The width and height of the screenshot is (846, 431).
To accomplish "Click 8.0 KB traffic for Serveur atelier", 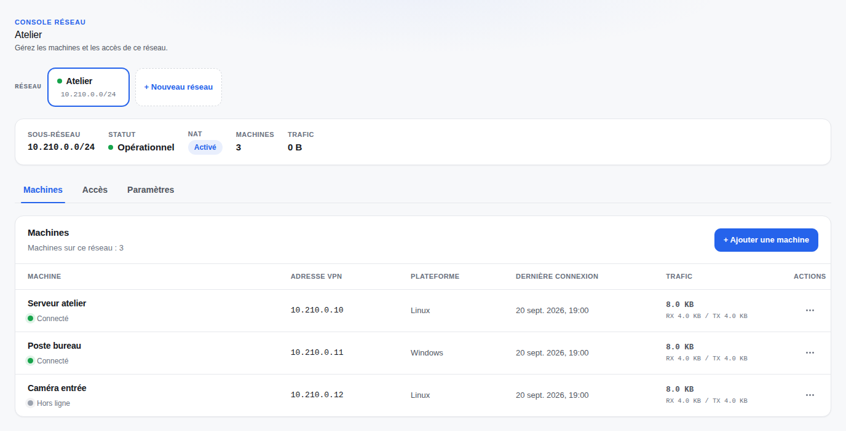I will pos(680,305).
